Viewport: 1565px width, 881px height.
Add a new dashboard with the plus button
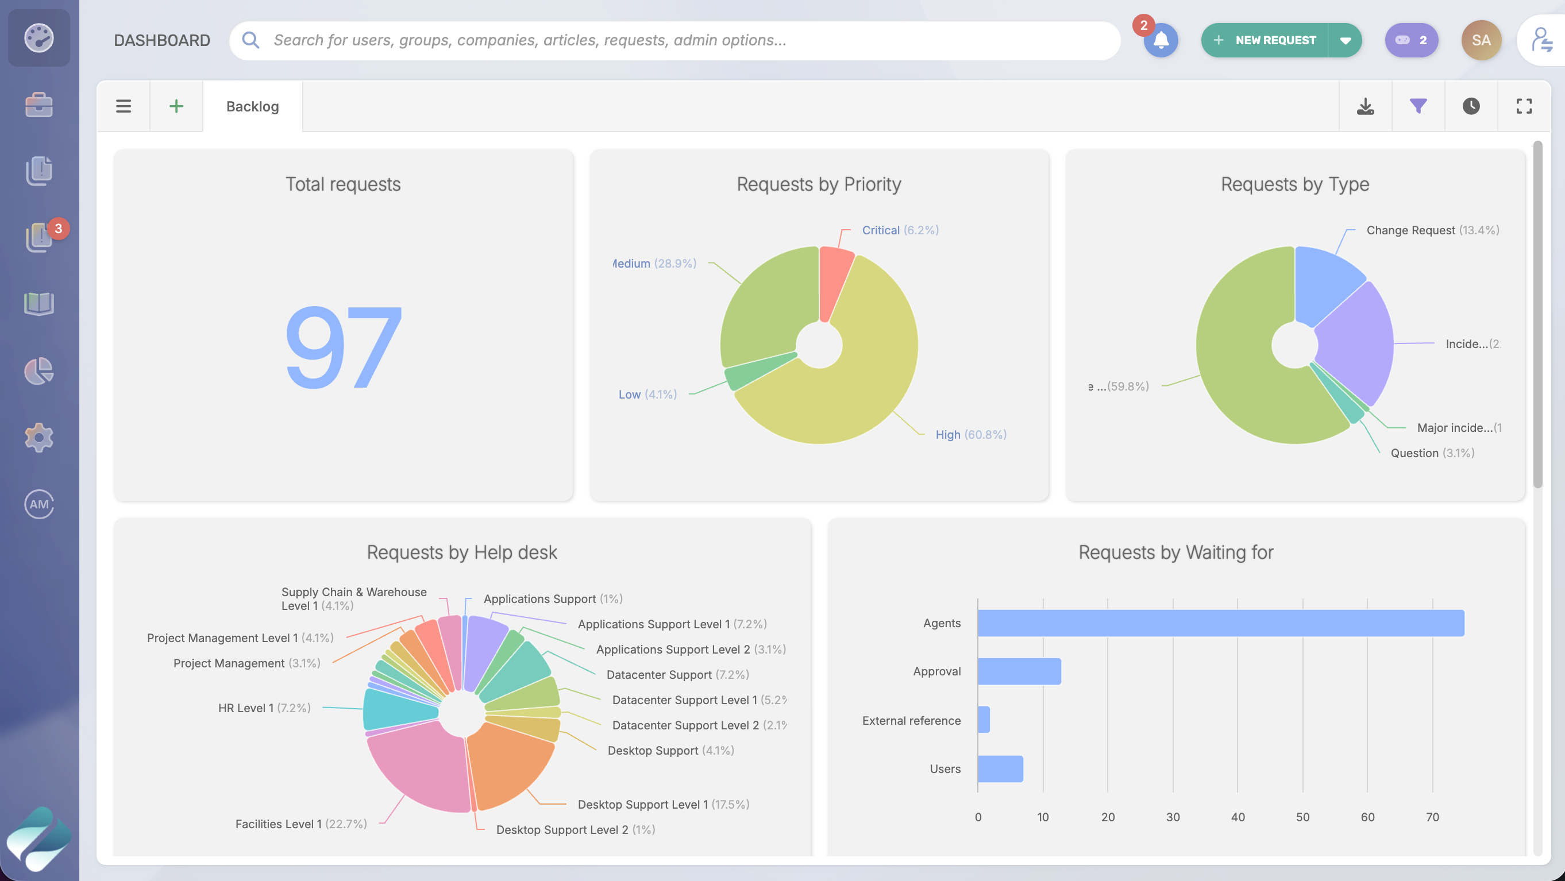coord(176,106)
